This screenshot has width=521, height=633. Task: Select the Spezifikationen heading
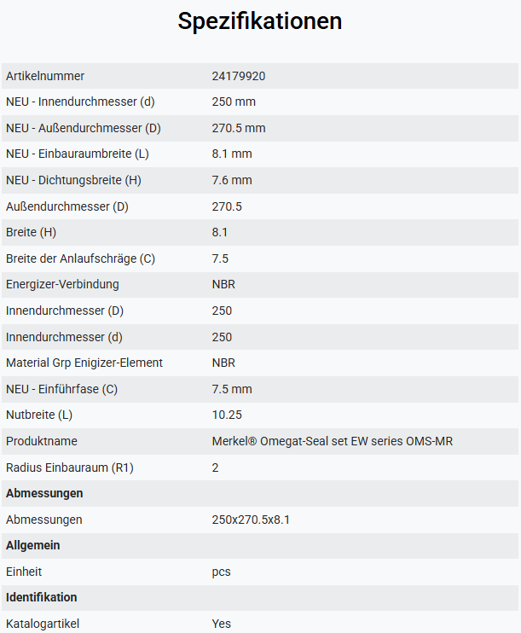coord(260,21)
